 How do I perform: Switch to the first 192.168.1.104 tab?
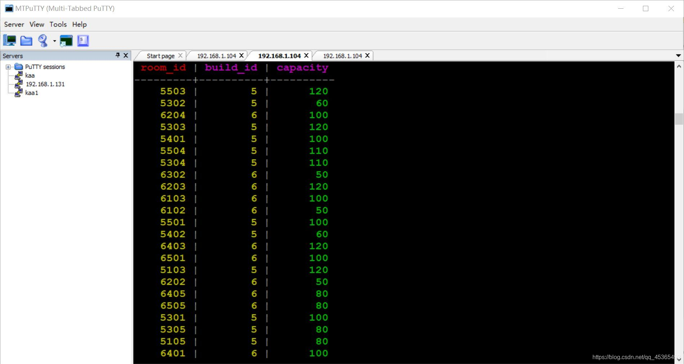coord(217,56)
